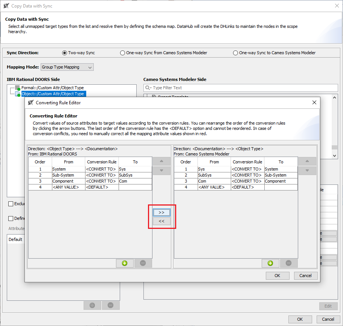This screenshot has width=343, height=326.
Task: Add a rule to the DOORS conversion table
Action: pyautogui.click(x=125, y=263)
